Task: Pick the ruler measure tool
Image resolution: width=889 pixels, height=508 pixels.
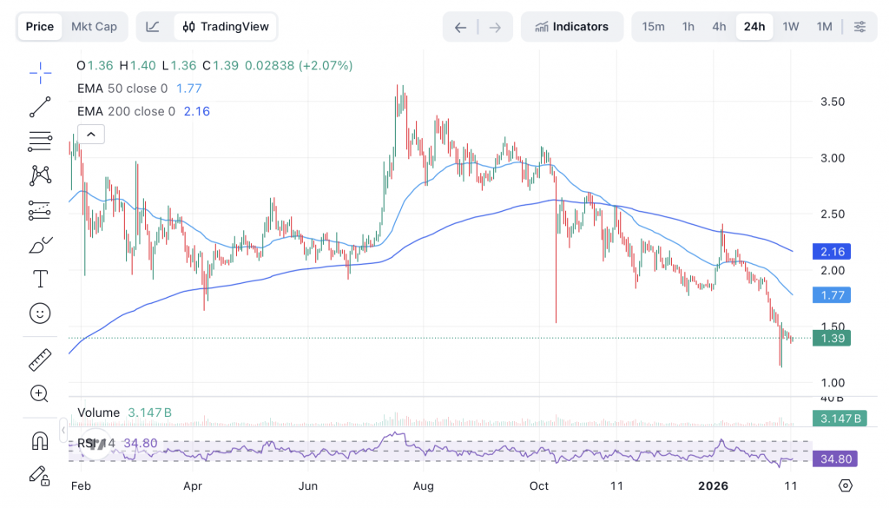Action: (x=40, y=360)
